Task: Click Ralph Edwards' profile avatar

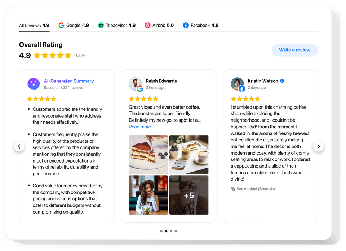Action: pyautogui.click(x=135, y=84)
